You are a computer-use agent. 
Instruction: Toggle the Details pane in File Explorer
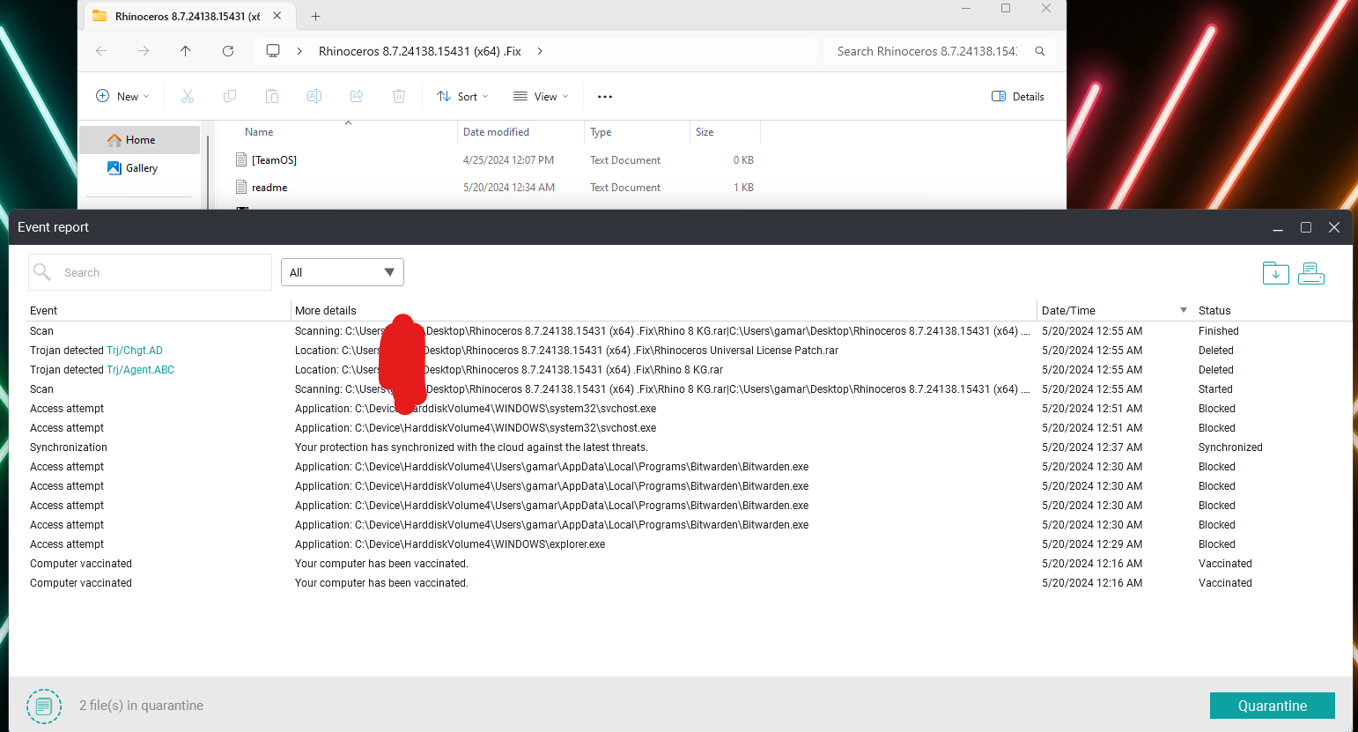[x=1018, y=96]
